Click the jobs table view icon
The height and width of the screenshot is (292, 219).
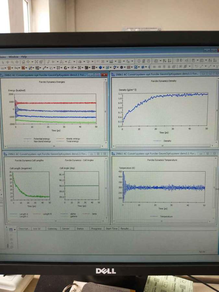tap(11, 230)
